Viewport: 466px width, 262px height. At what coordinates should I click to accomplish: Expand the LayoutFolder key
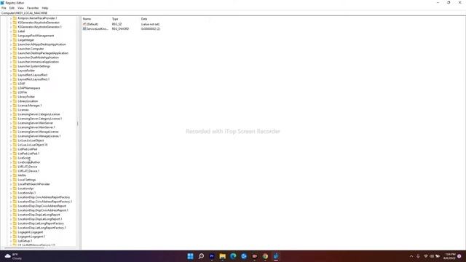(11, 71)
